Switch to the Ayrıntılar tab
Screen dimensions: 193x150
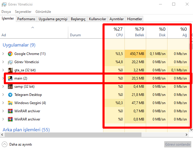point(117,19)
